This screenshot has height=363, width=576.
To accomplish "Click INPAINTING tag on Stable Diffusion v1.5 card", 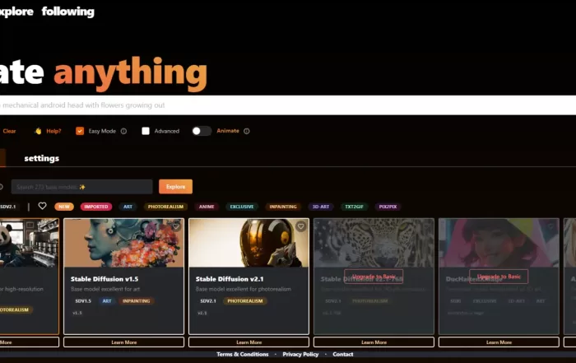I will coord(137,301).
